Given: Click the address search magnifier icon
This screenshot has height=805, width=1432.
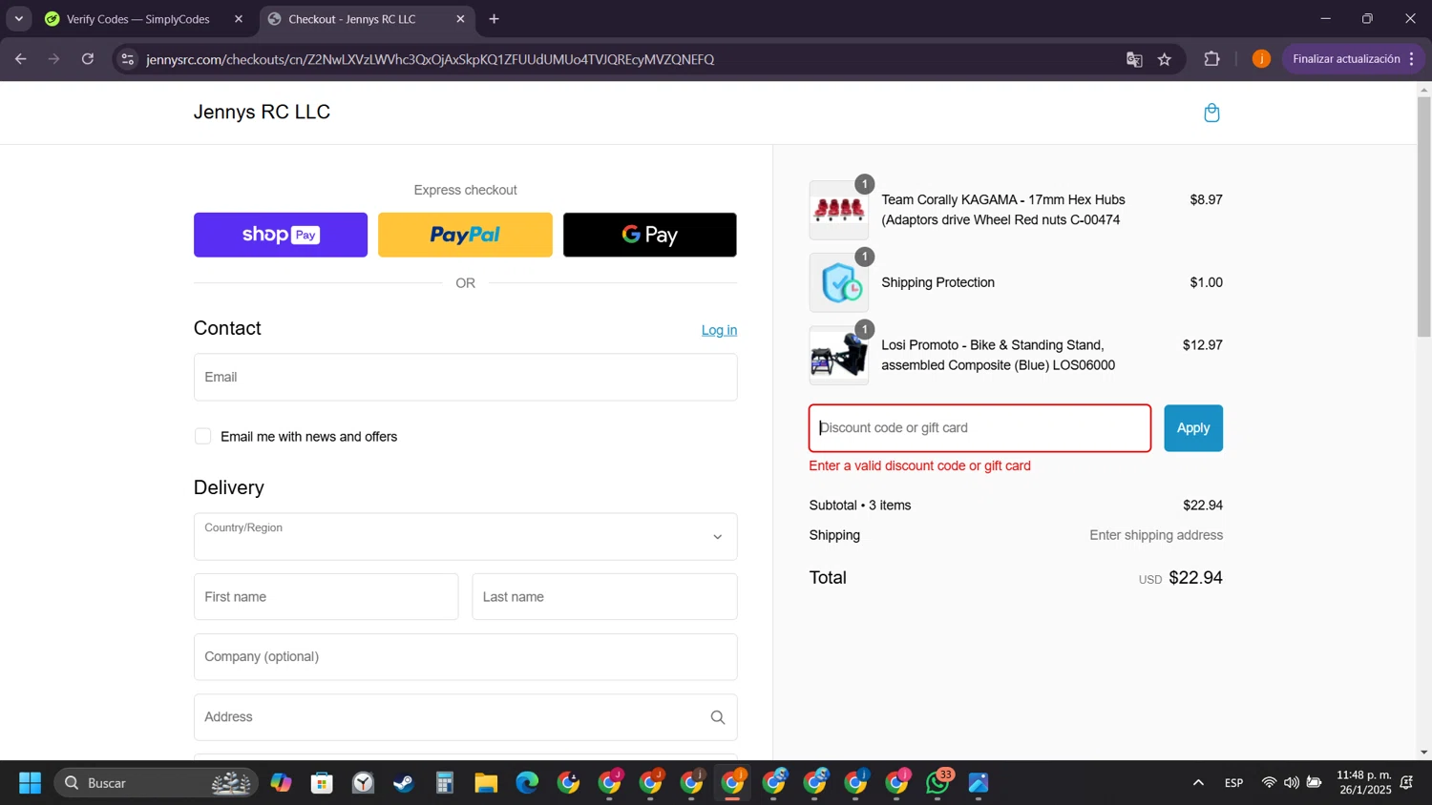Looking at the screenshot, I should tap(718, 717).
